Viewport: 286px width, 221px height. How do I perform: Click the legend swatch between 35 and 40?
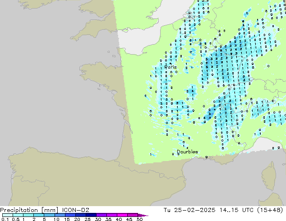coord(111,215)
